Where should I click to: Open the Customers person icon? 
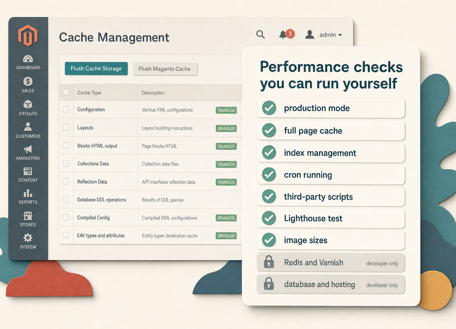[28, 127]
